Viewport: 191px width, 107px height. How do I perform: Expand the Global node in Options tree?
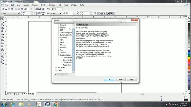(56, 70)
